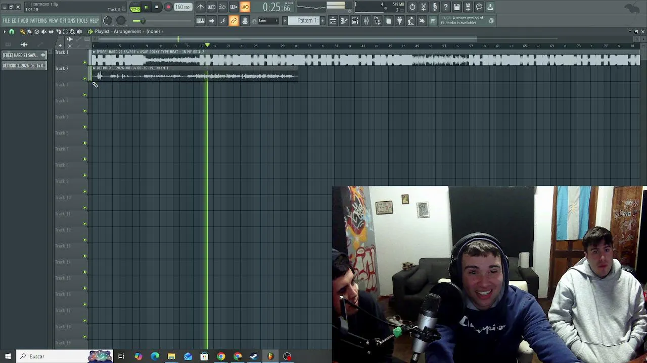This screenshot has width=647, height=363.
Task: Select the Mute tool in Playlist toolbar
Action: pos(43,32)
